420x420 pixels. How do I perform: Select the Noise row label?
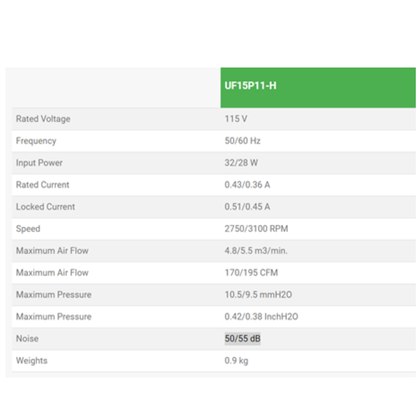pyautogui.click(x=27, y=339)
